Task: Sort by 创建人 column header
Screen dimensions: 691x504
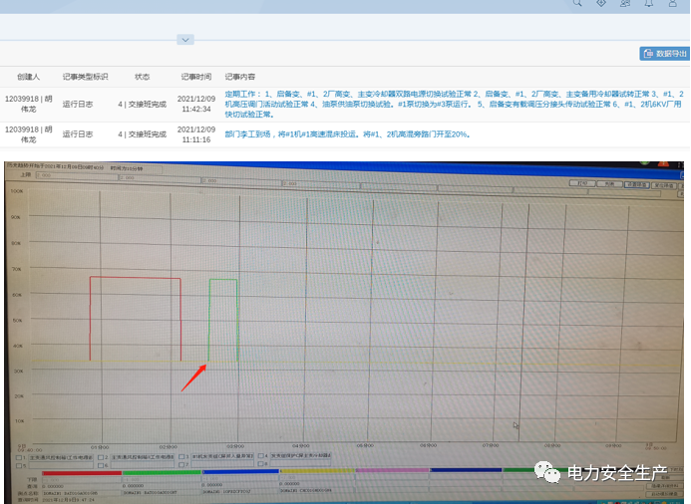Action: point(28,77)
